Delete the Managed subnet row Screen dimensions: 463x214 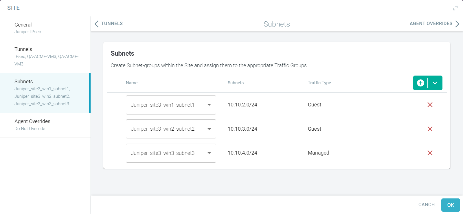coord(430,153)
